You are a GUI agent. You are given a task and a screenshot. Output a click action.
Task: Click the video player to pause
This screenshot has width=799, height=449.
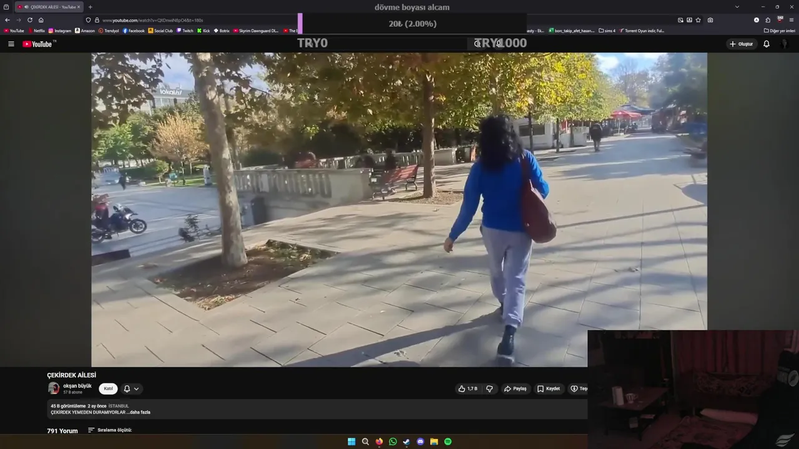pyautogui.click(x=399, y=210)
